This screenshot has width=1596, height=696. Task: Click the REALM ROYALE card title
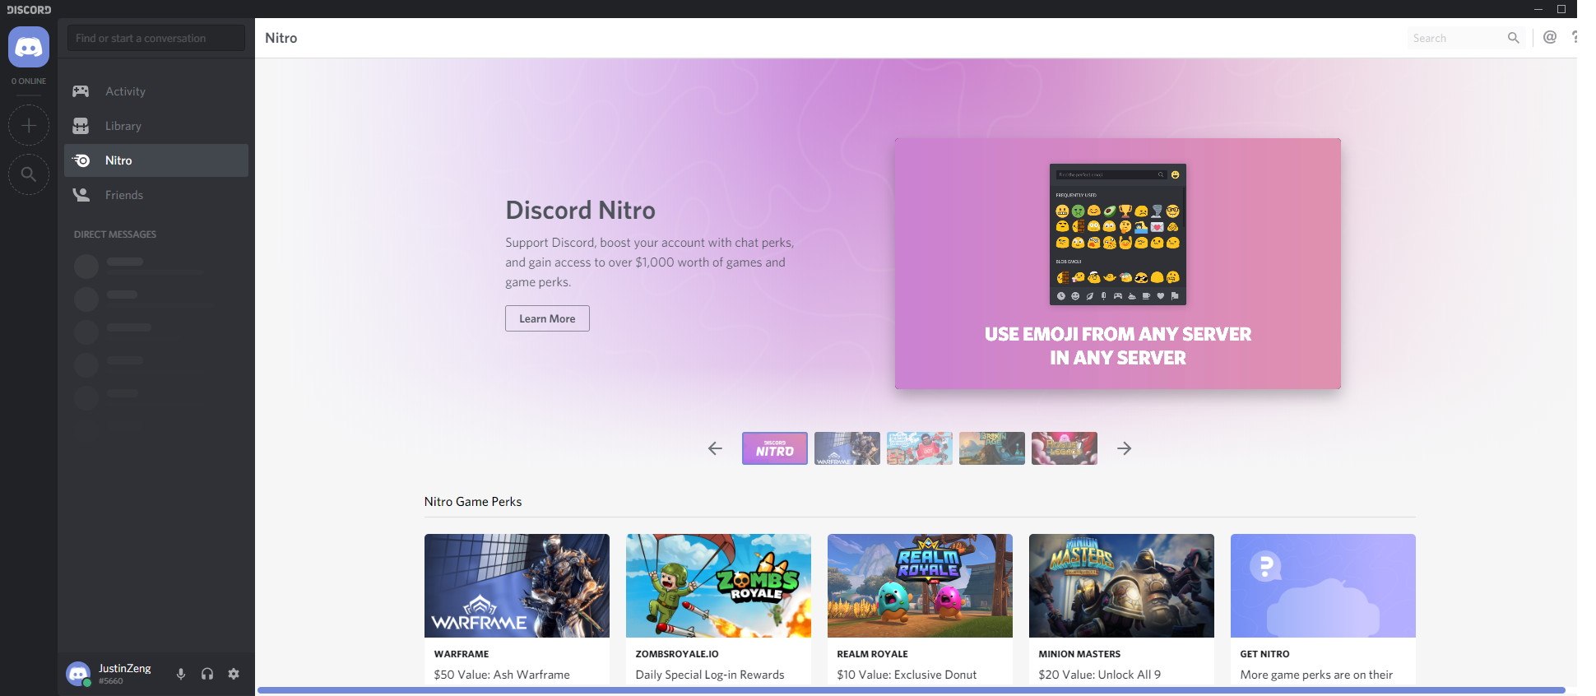pos(873,654)
